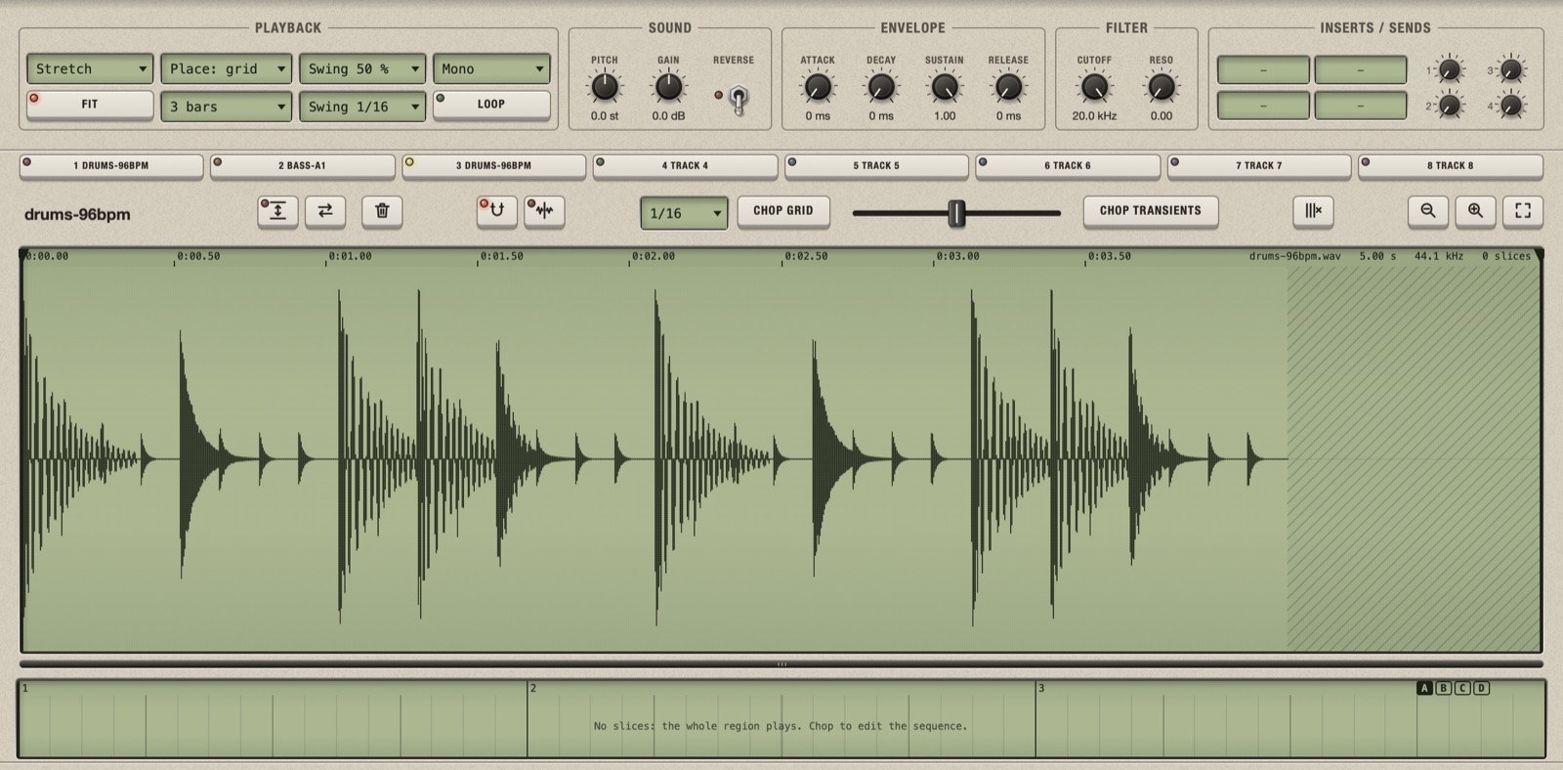Image resolution: width=1563 pixels, height=770 pixels.
Task: Click the waveform horizontal scrollbar
Action: click(x=781, y=664)
